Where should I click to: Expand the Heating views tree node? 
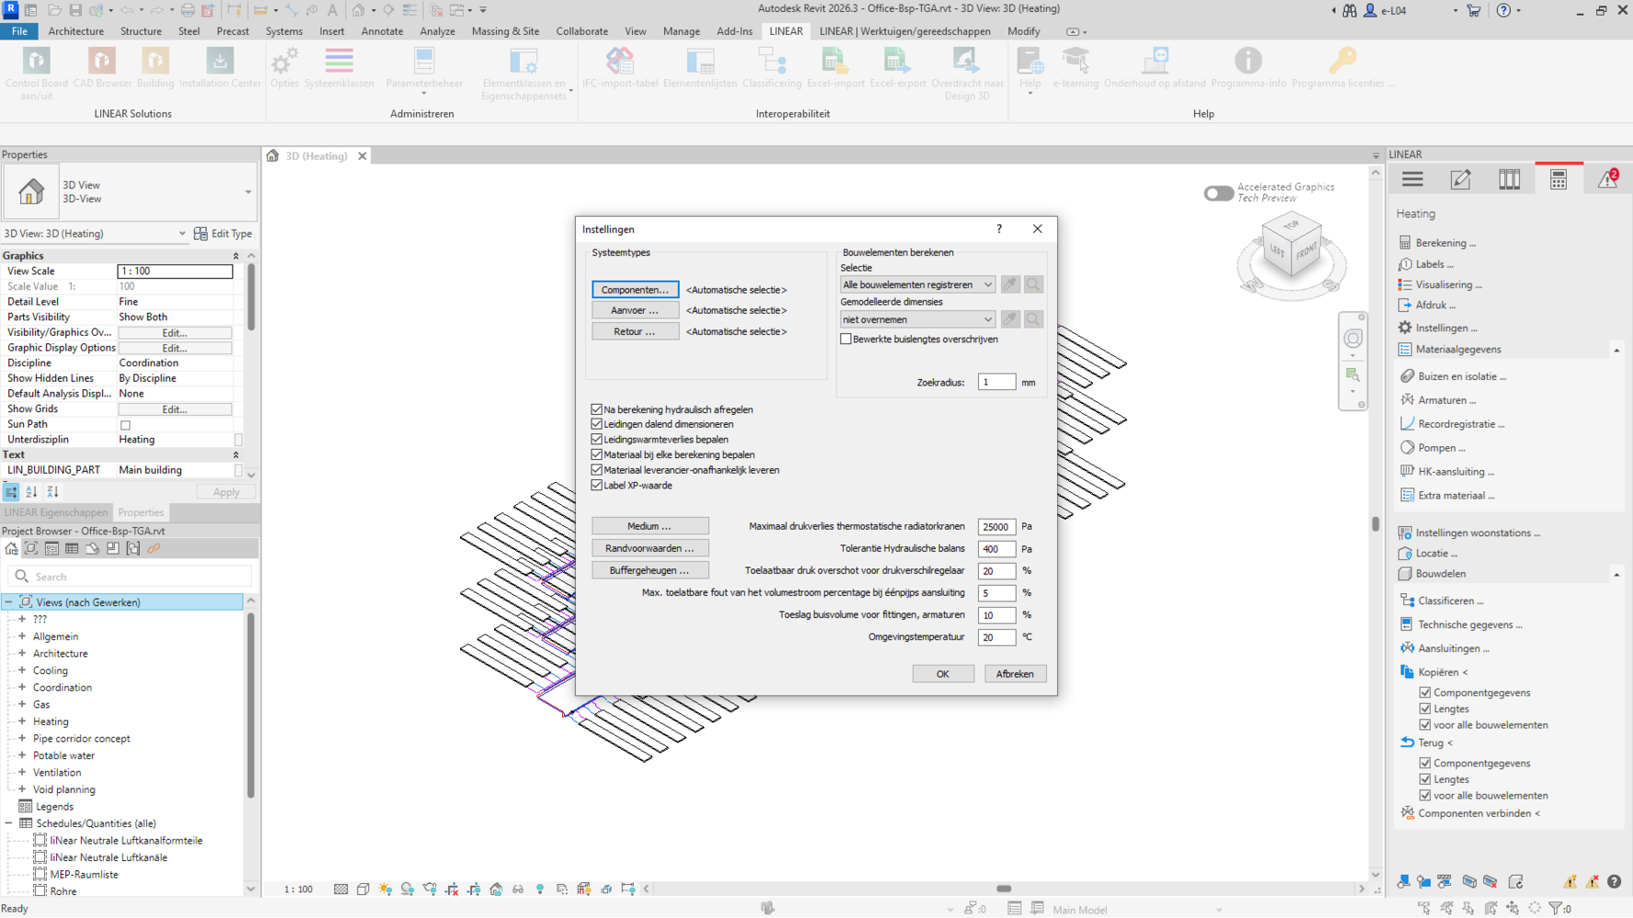pos(22,722)
